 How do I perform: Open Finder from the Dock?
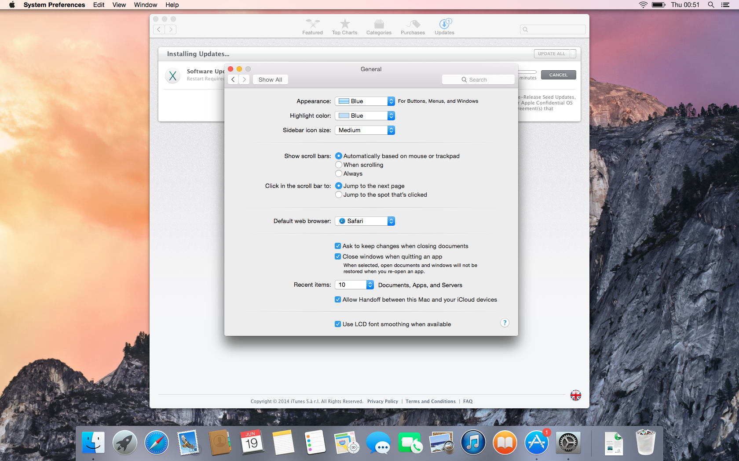pos(93,443)
